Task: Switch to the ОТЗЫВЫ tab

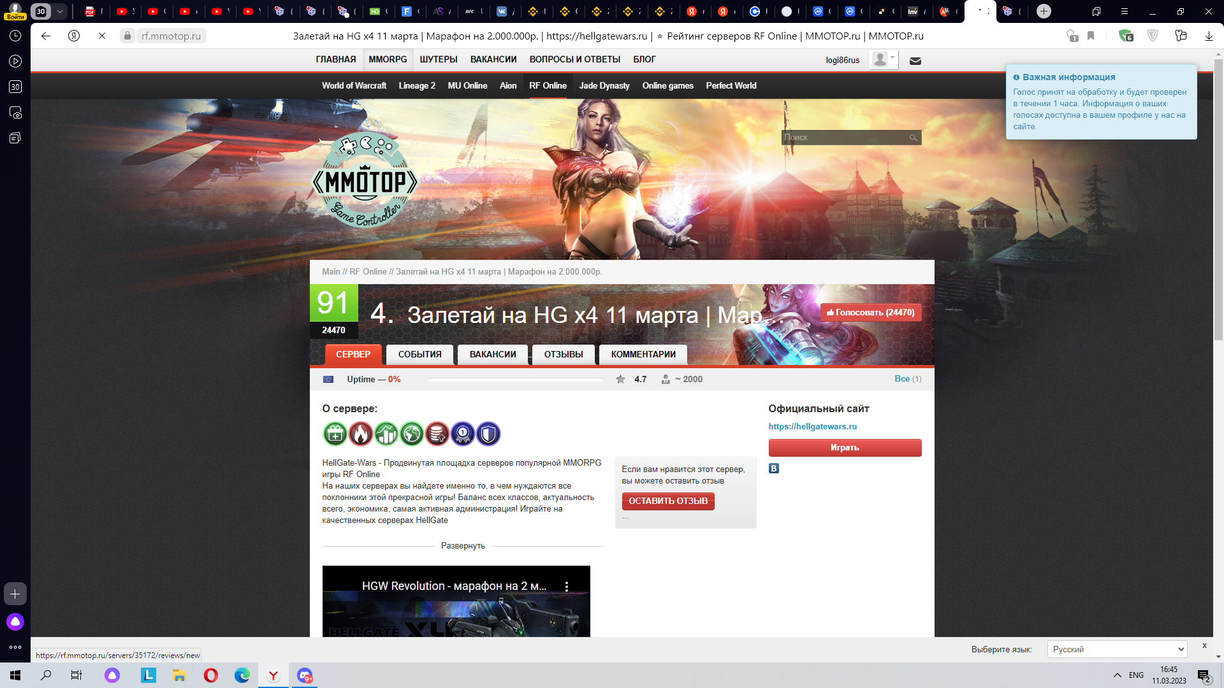Action: (564, 354)
